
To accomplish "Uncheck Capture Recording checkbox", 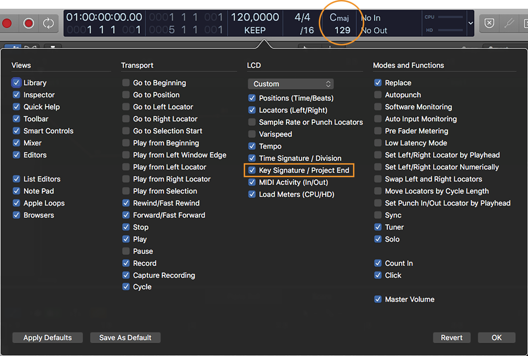I will 126,275.
